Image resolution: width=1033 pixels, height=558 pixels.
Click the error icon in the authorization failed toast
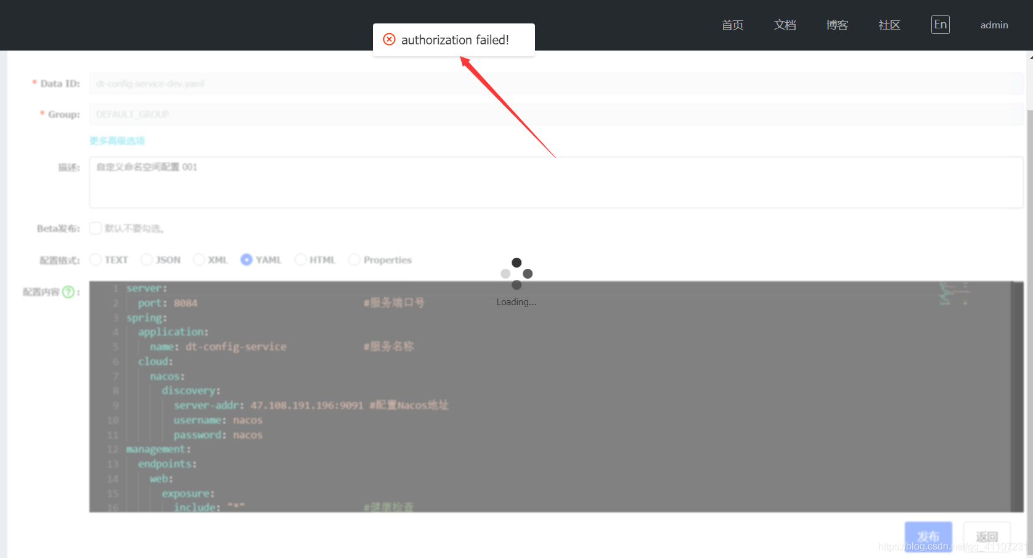(x=390, y=39)
